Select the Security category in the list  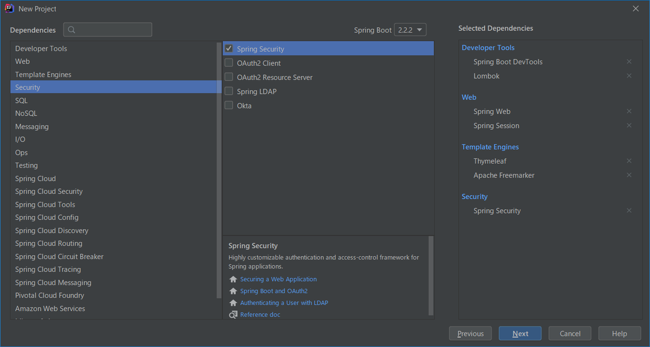pyautogui.click(x=113, y=88)
